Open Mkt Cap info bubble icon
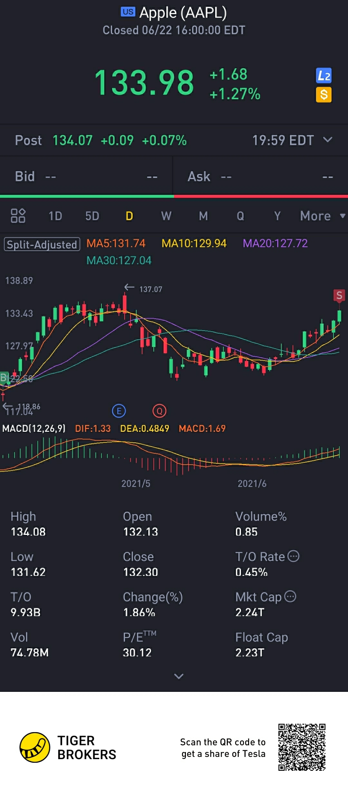The image size is (348, 803). [290, 596]
